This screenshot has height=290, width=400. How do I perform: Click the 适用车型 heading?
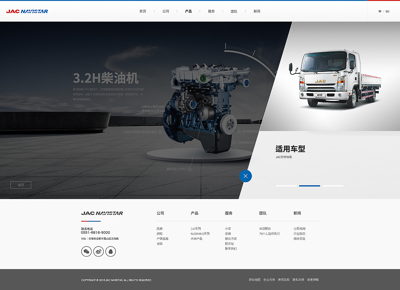(290, 149)
